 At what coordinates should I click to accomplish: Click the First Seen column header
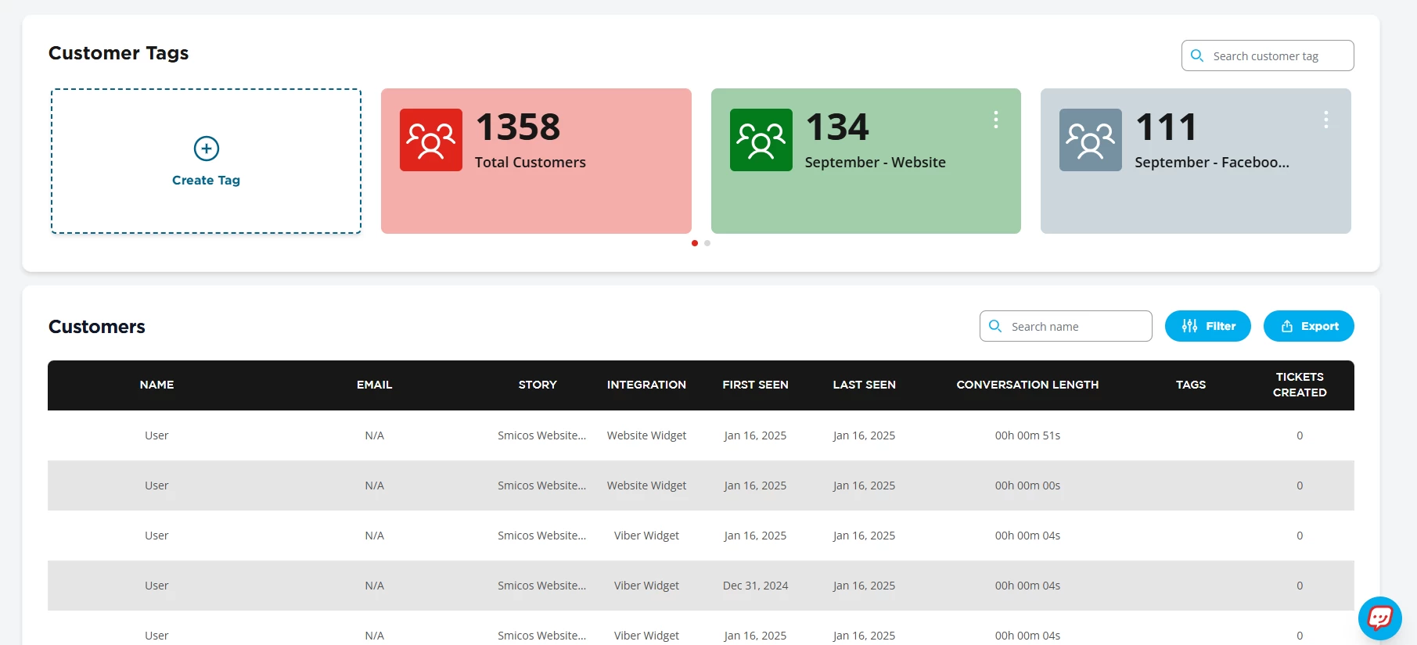(755, 385)
